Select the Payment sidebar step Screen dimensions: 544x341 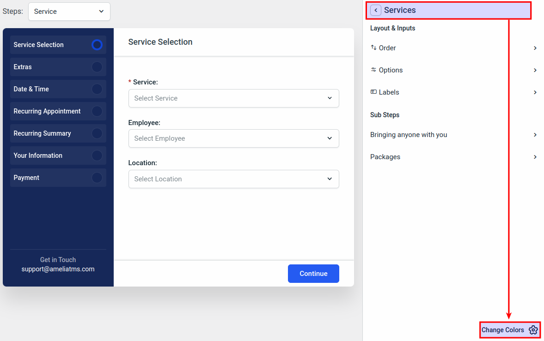click(58, 178)
